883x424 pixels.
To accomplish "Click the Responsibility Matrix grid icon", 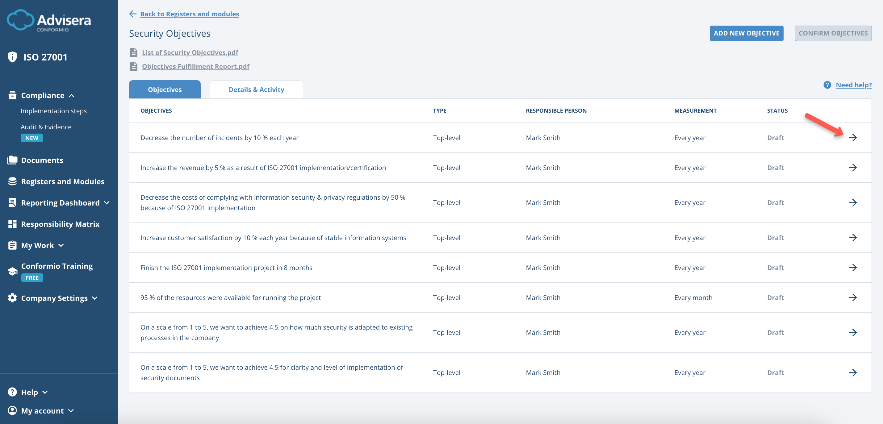I will (12, 224).
